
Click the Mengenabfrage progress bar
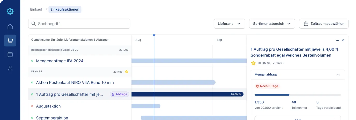[x=298, y=95]
